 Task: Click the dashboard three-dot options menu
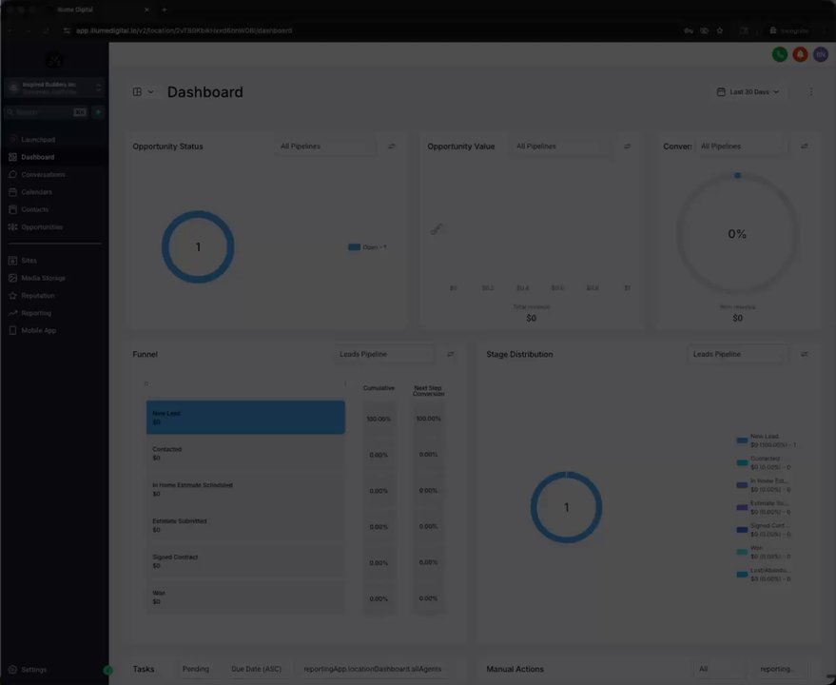[x=810, y=91]
